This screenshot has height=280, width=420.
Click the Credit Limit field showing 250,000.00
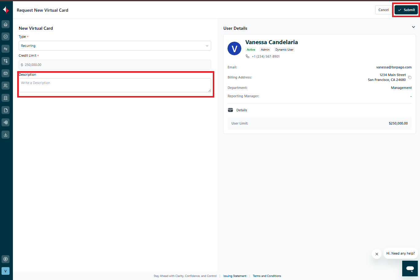(x=115, y=65)
